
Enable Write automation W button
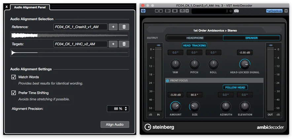point(161,11)
